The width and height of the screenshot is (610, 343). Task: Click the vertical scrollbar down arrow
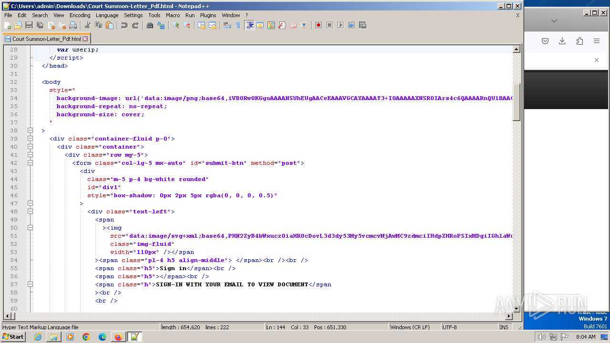click(517, 308)
